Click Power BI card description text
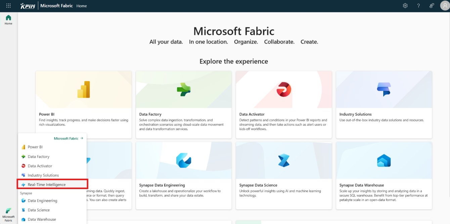The image size is (450, 224). [84, 122]
